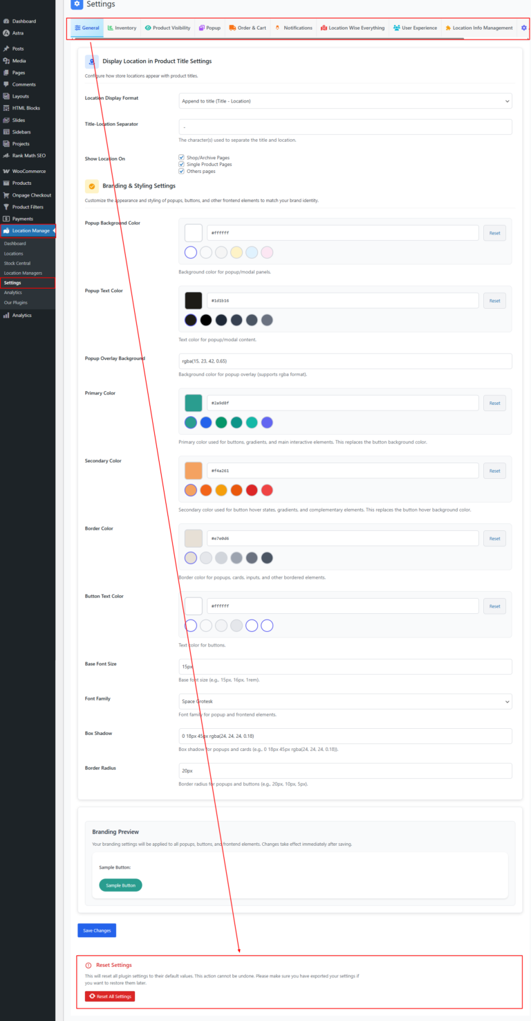This screenshot has height=1021, width=531.
Task: Click the Save Changes button
Action: [x=97, y=930]
